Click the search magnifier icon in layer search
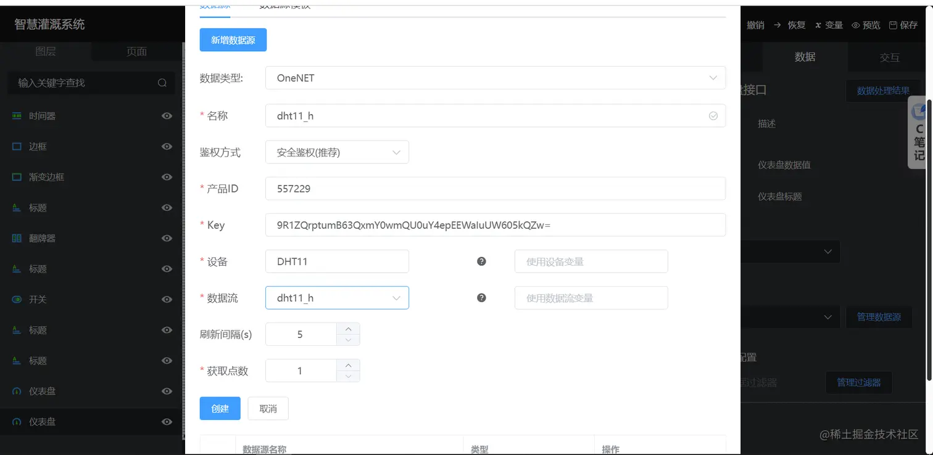This screenshot has height=455, width=933. [x=162, y=83]
